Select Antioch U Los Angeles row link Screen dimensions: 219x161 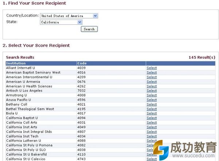151,91
